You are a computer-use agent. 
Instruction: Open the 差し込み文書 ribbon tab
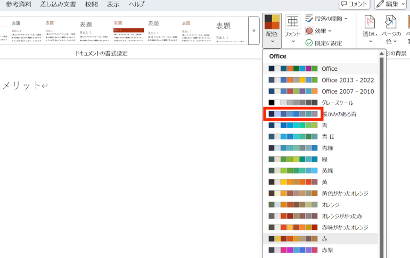58,4
